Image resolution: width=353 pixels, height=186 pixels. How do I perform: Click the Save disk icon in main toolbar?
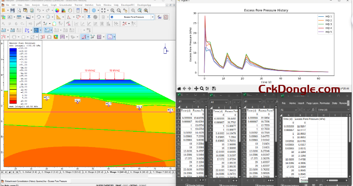(x=12, y=10)
